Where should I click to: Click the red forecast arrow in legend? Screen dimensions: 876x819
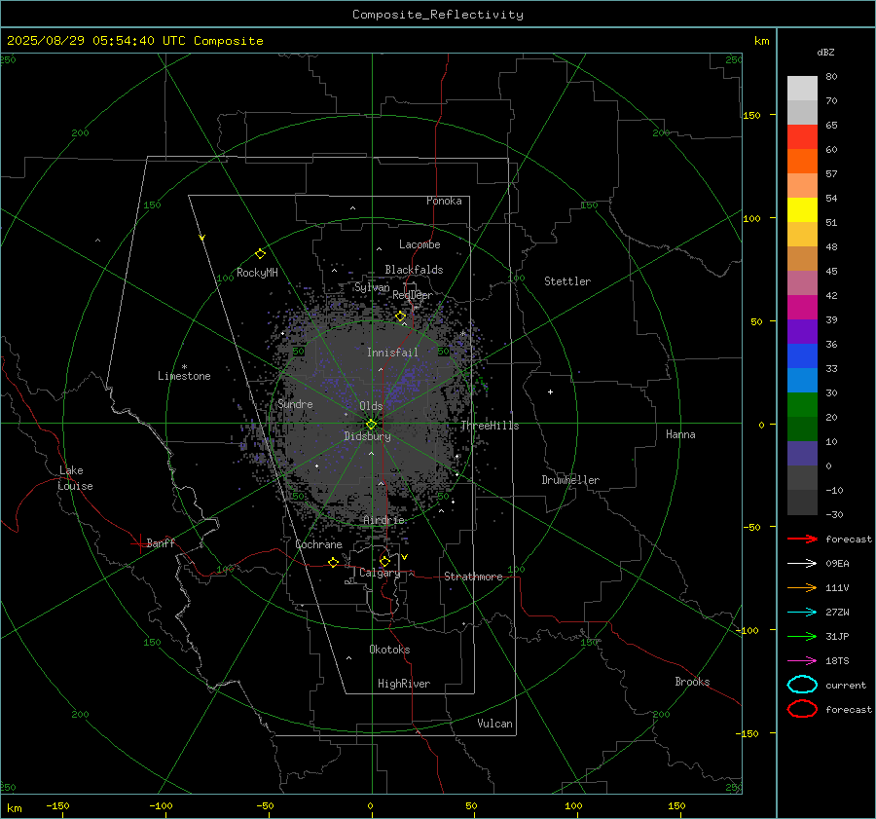pos(802,539)
